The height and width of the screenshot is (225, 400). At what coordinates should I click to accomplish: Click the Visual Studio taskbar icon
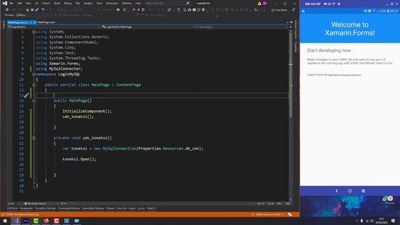pos(15,221)
